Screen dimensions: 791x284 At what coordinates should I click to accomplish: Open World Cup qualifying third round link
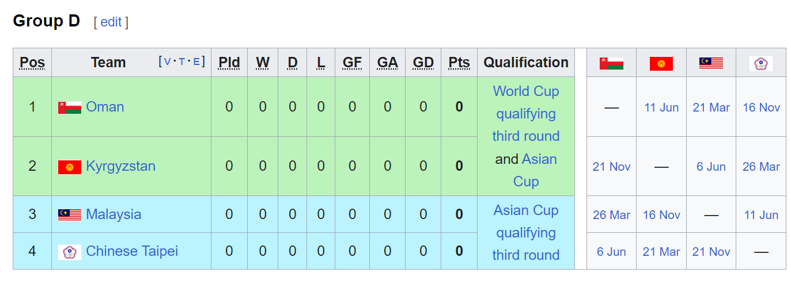click(525, 114)
